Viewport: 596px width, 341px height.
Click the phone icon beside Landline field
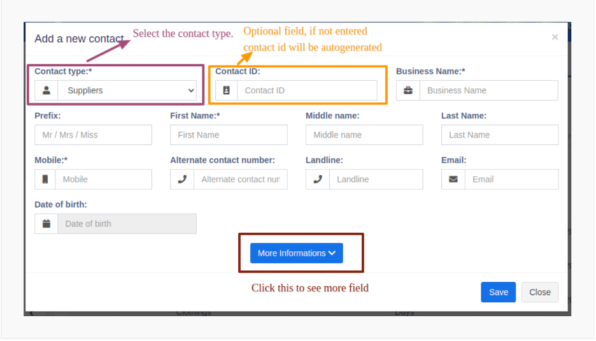coord(318,179)
